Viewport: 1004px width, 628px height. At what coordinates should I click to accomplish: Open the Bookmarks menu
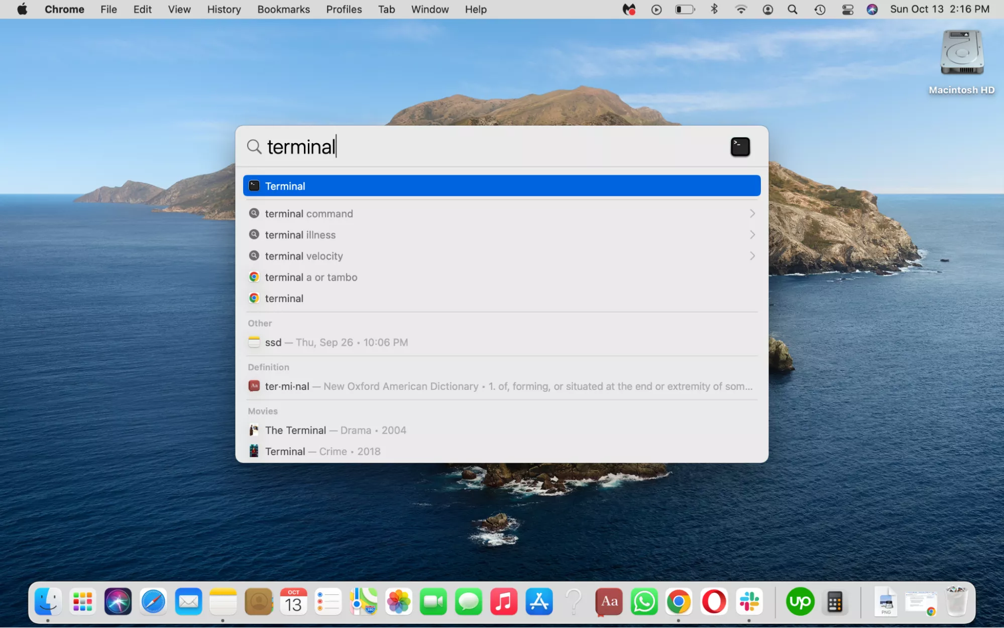click(x=283, y=10)
